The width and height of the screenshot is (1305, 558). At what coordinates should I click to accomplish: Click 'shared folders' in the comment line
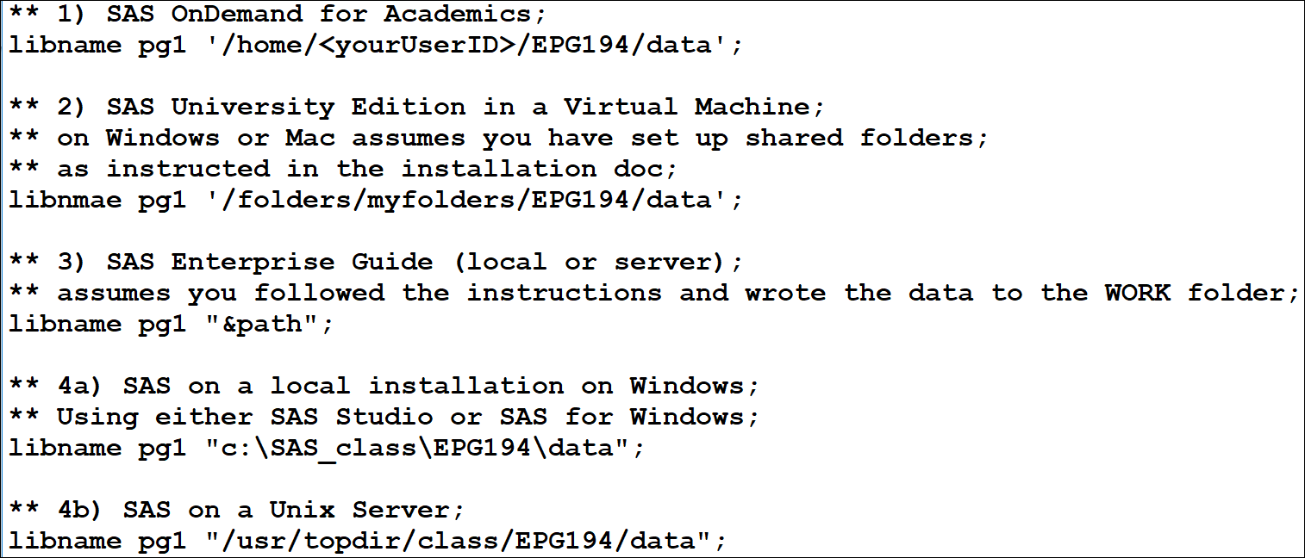click(864, 138)
